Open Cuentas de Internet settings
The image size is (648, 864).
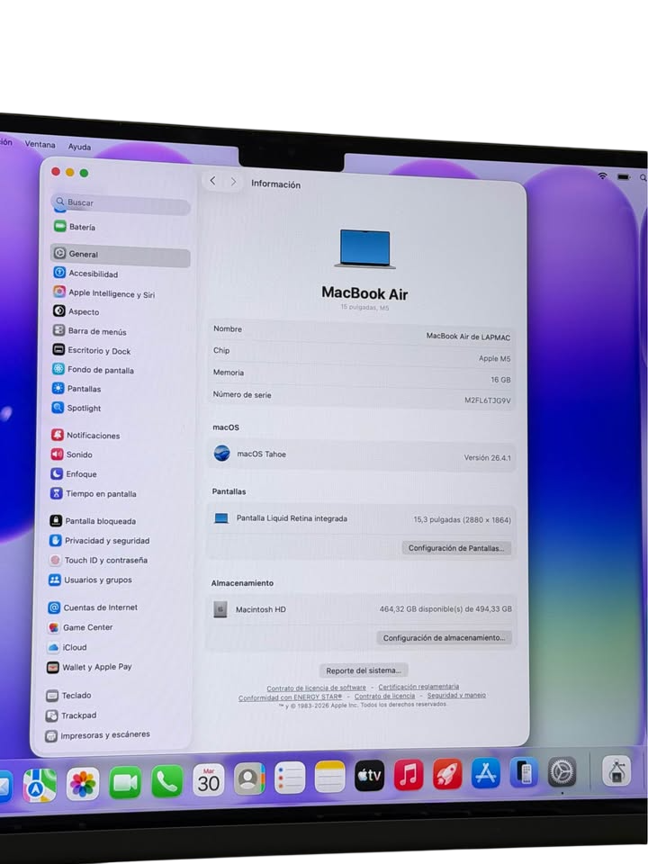coord(93,607)
